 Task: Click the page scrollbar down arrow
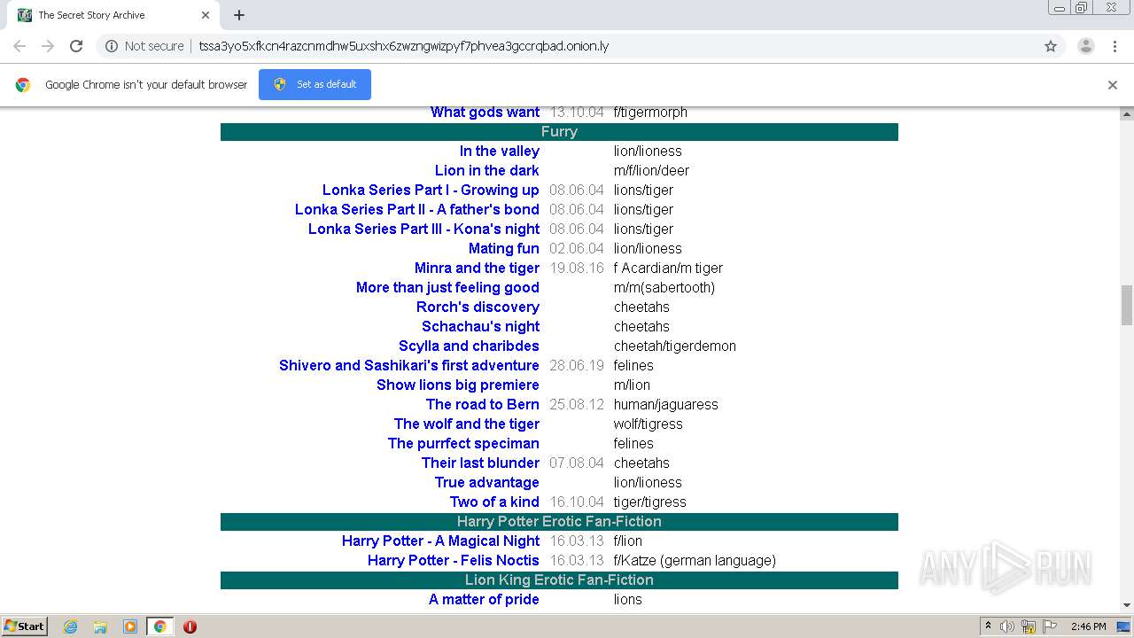1127,605
